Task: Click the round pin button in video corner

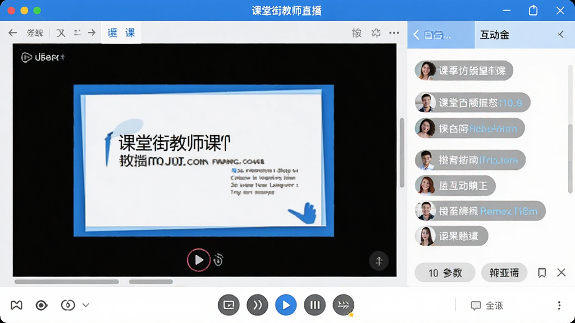Action: point(379,261)
